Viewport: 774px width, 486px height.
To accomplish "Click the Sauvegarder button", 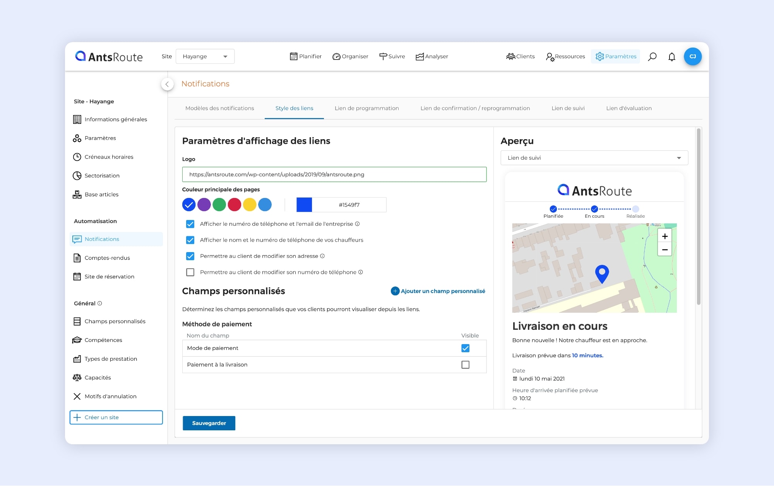I will click(x=209, y=423).
